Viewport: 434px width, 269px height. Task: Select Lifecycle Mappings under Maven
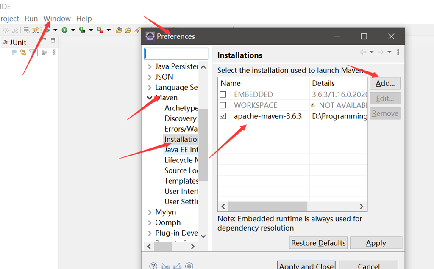coord(181,160)
